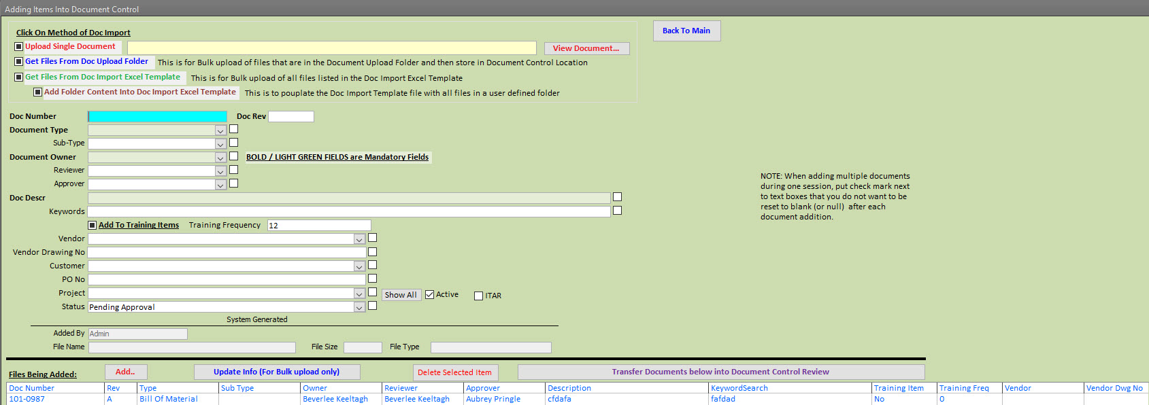Click the Added By field showing Admin
The image size is (1149, 405).
click(x=138, y=334)
